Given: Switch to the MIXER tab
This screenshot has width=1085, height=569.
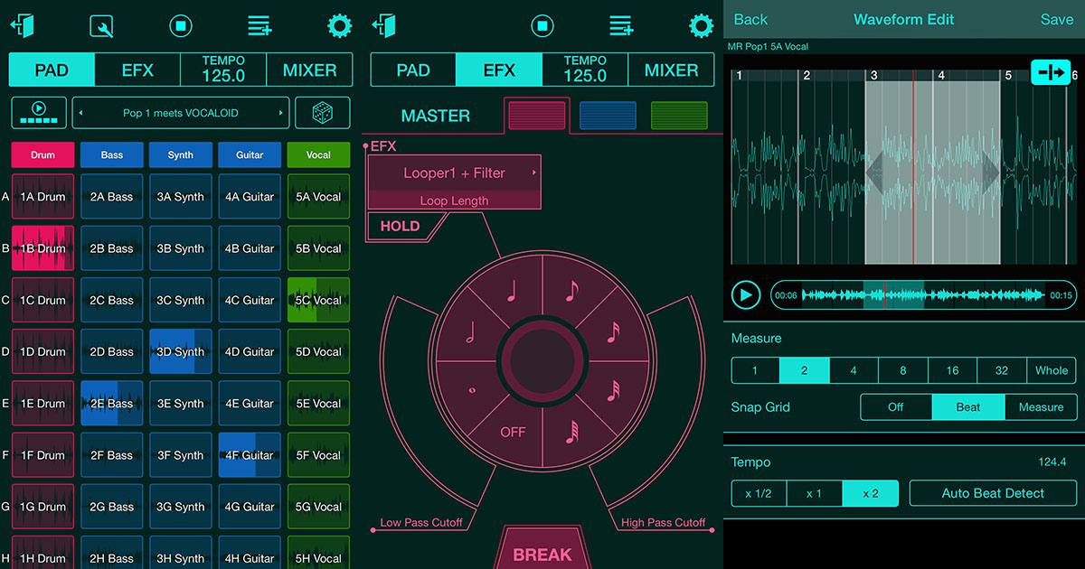Looking at the screenshot, I should (x=310, y=70).
